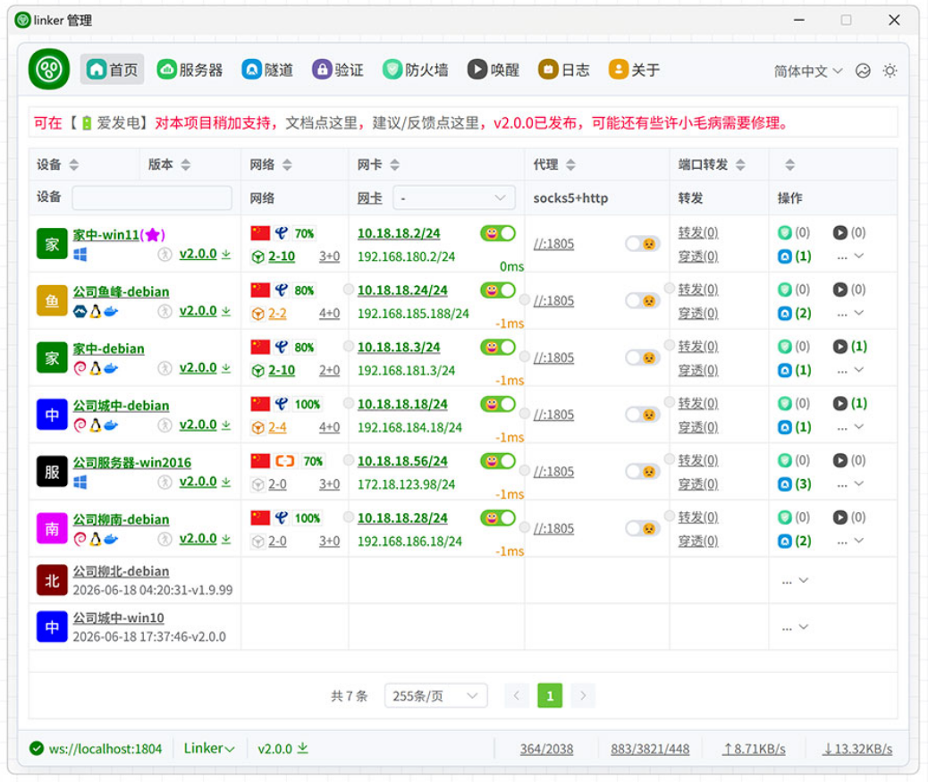Image resolution: width=928 pixels, height=782 pixels.
Task: Click the smiley face icon in header
Action: pos(863,71)
